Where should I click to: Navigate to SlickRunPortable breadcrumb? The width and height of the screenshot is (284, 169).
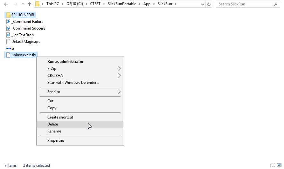pos(122,4)
